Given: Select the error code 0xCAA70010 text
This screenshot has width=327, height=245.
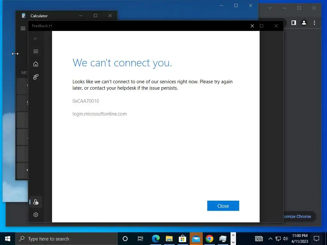Looking at the screenshot, I should (86, 101).
